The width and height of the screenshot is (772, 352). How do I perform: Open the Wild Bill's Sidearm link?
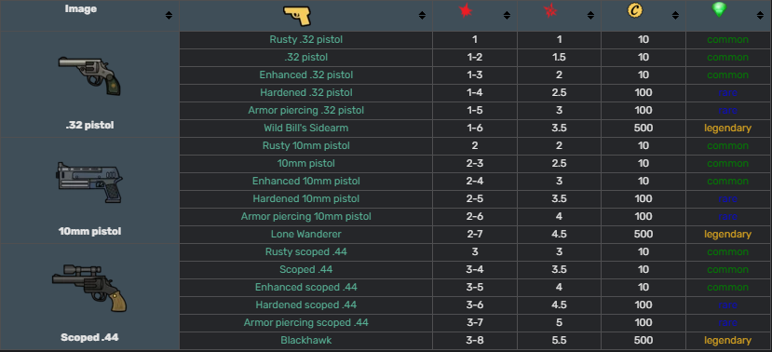point(305,128)
